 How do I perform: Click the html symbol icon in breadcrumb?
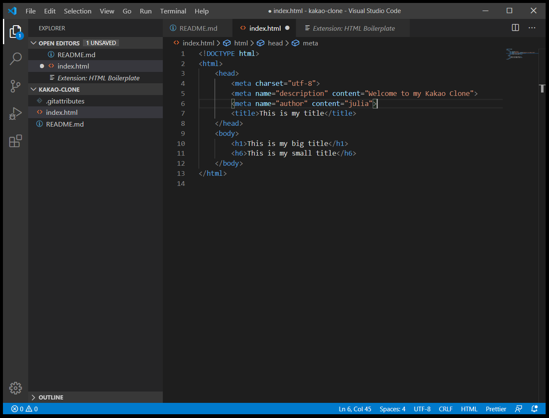[227, 43]
